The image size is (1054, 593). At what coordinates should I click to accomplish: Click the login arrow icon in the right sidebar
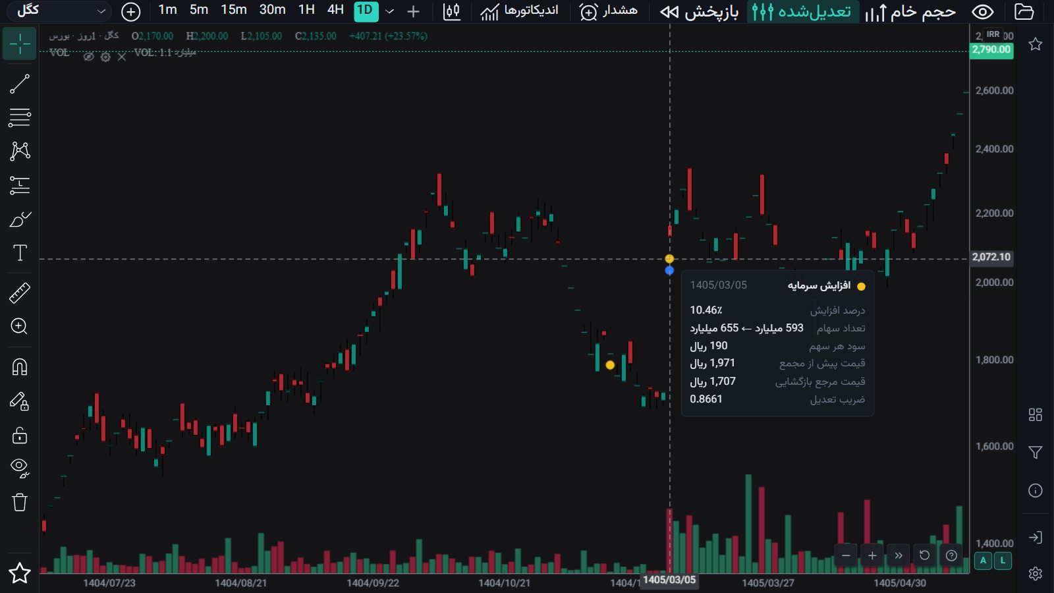click(1036, 538)
